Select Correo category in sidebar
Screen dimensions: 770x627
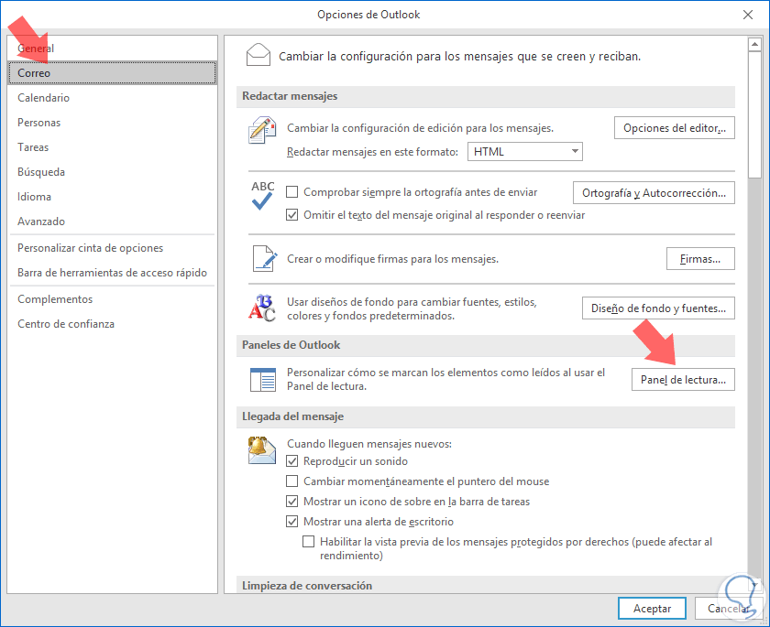[112, 73]
